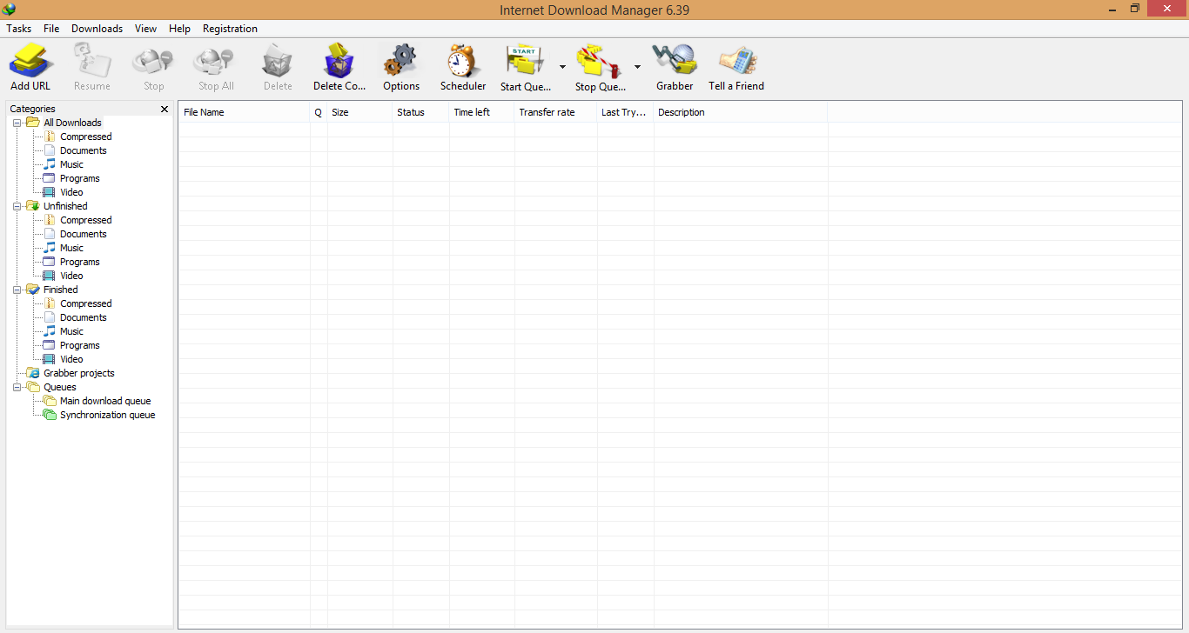
Task: Open the Stop Queue dropdown arrow
Action: (x=637, y=67)
